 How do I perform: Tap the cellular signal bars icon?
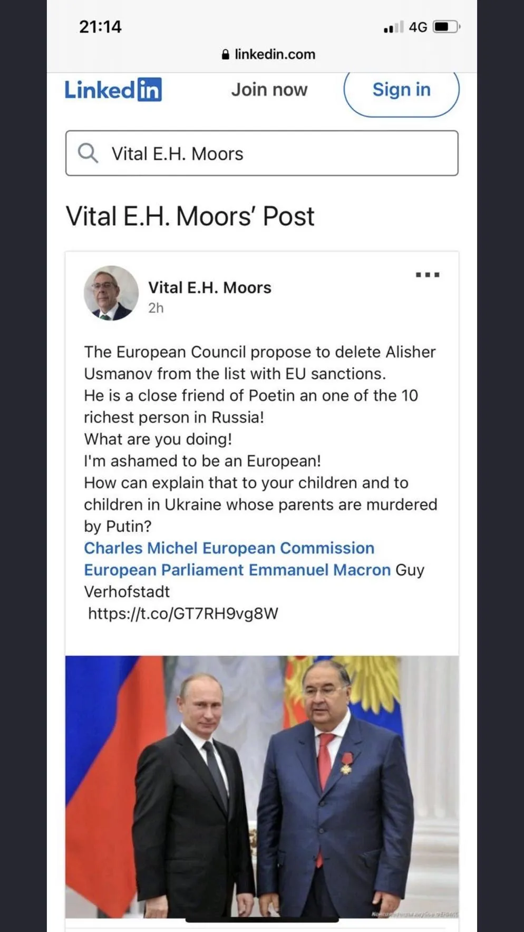pyautogui.click(x=393, y=27)
